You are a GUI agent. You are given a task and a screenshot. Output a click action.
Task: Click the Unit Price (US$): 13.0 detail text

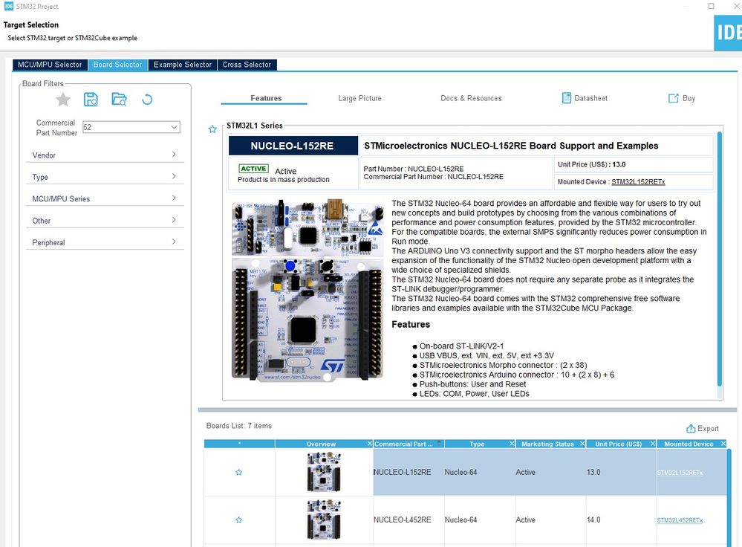pos(591,164)
